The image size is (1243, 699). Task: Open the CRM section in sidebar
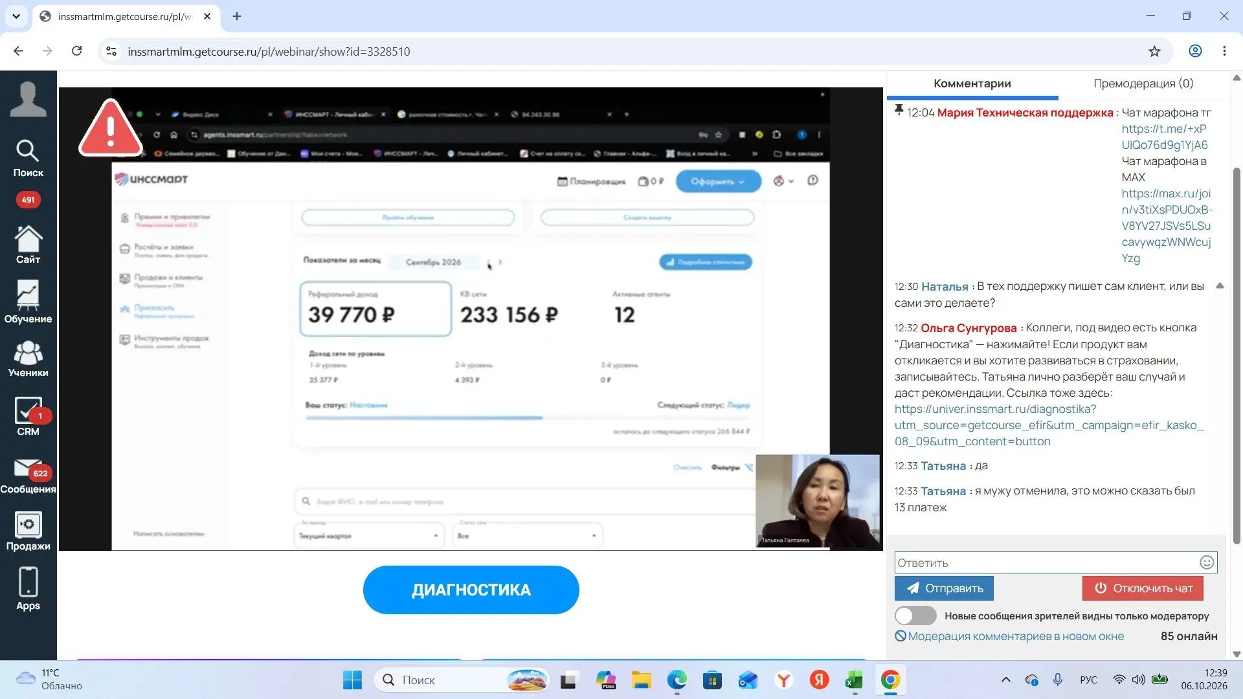pyautogui.click(x=28, y=416)
